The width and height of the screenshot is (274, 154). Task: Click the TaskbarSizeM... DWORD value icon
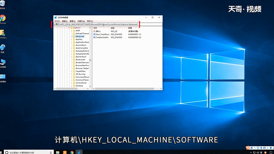tap(95, 37)
